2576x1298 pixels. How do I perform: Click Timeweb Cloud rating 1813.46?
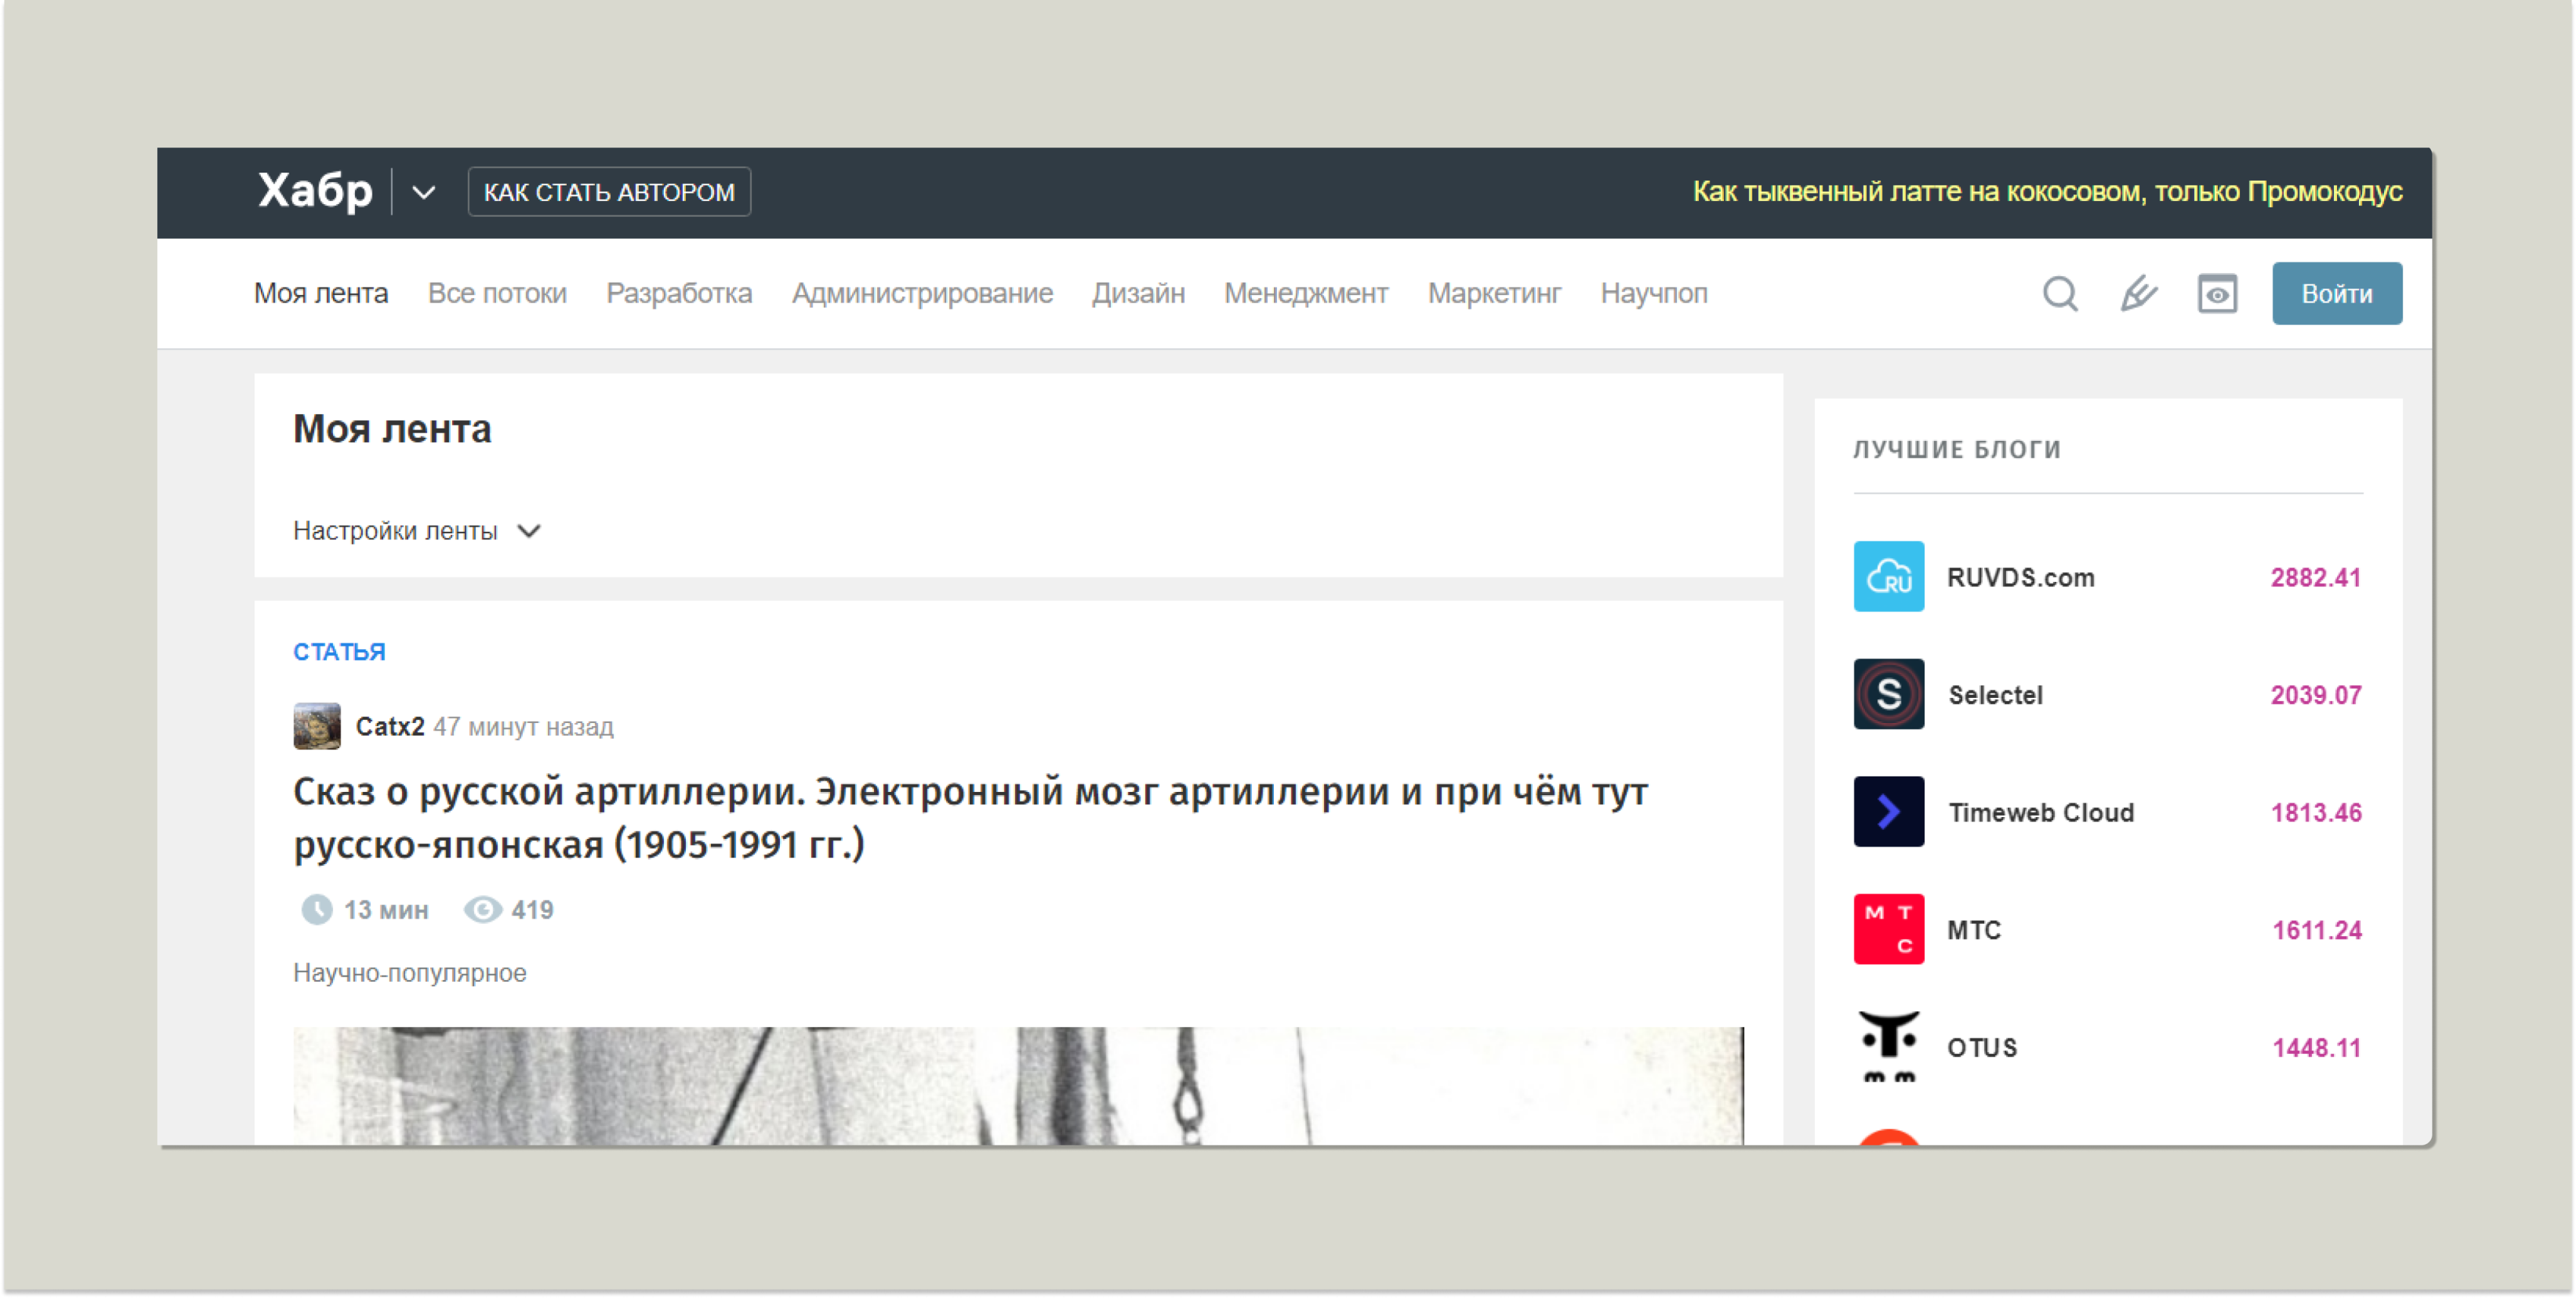pos(2316,812)
